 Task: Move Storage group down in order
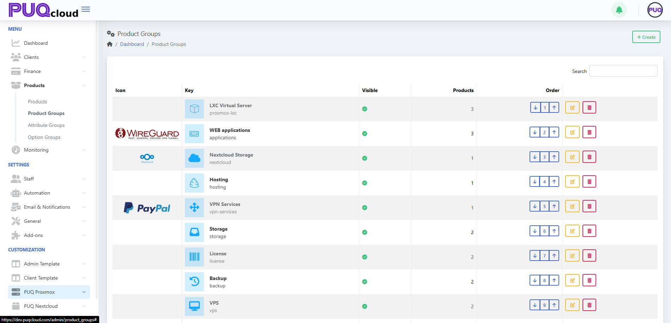(x=535, y=231)
